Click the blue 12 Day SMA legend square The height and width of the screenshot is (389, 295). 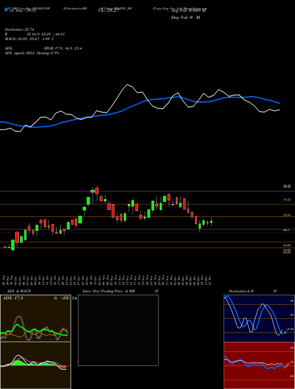coord(6,9)
